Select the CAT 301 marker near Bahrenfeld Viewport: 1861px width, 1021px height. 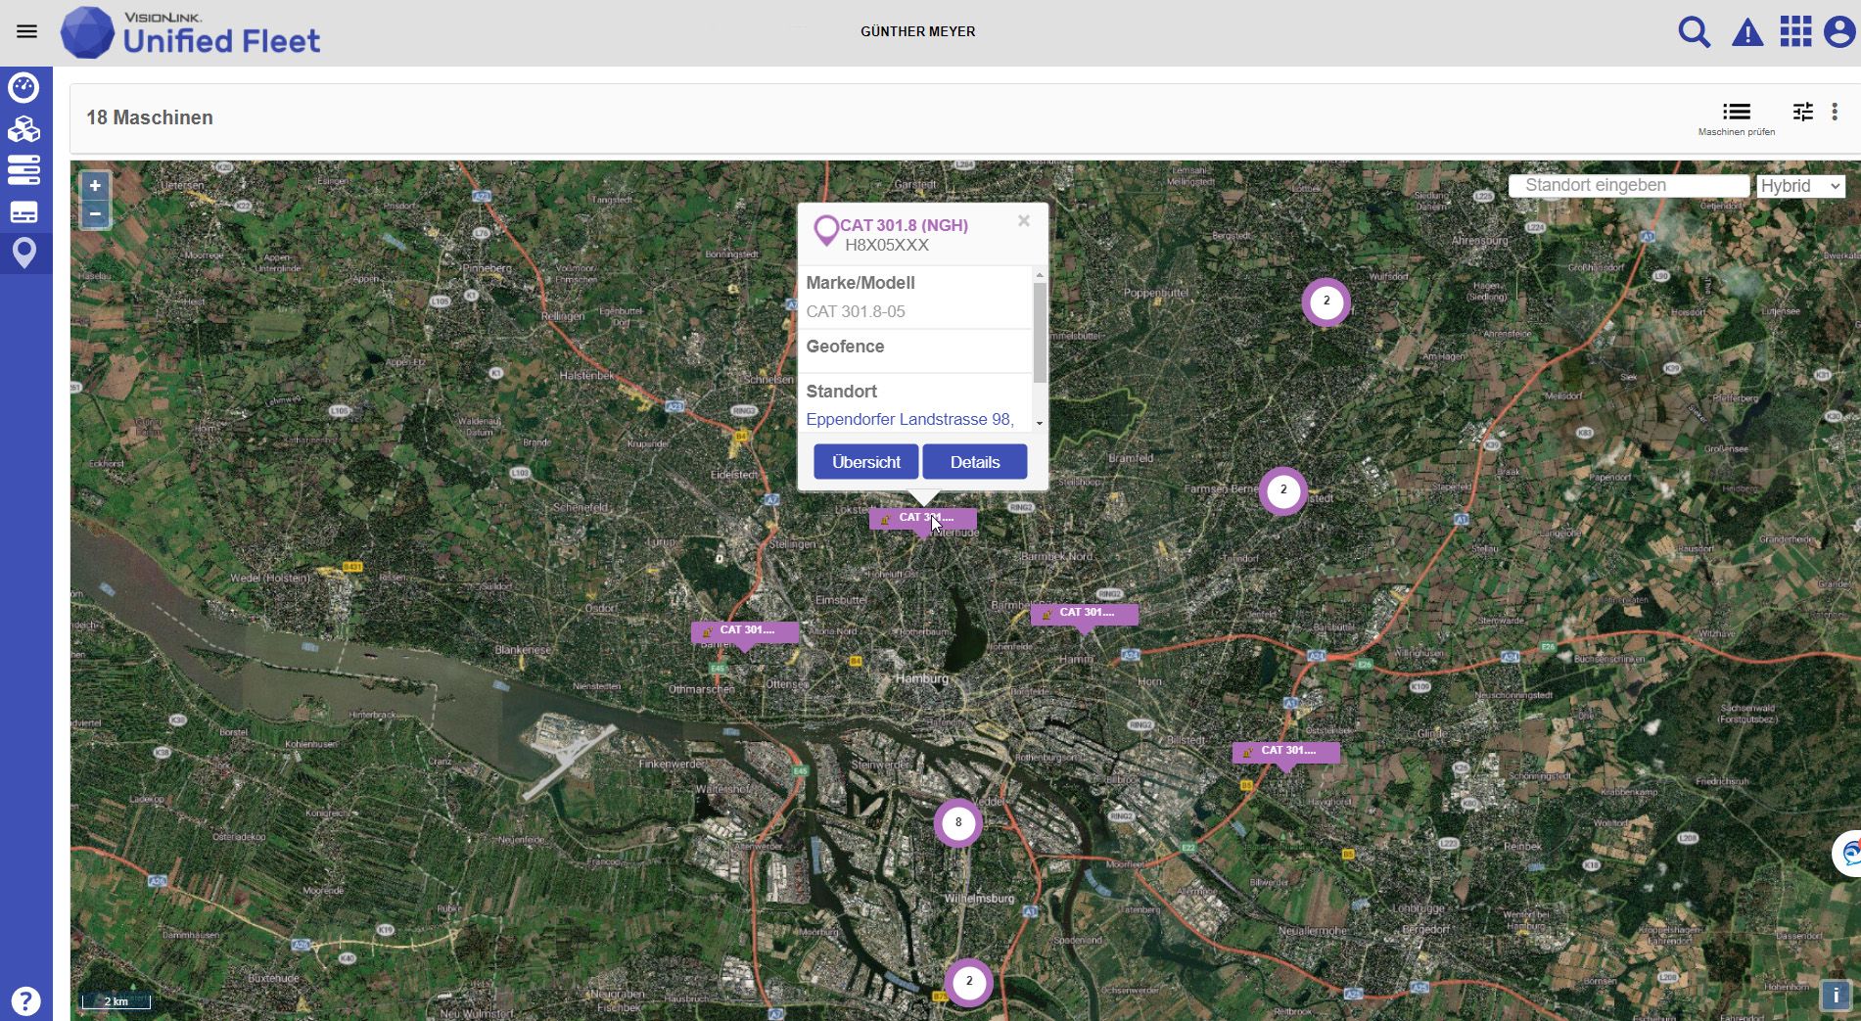745,632
